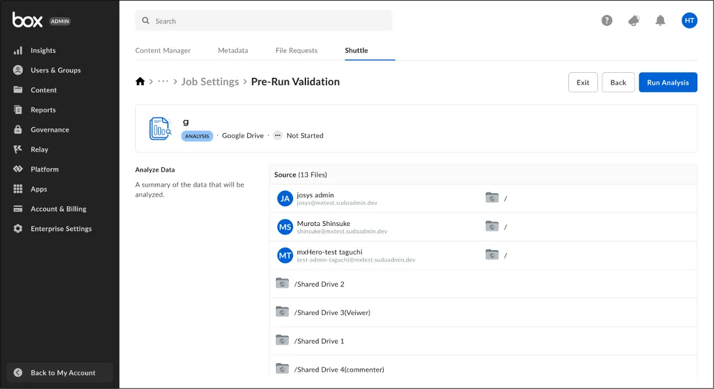This screenshot has height=389, width=714.
Task: Open Relay in the sidebar
Action: pos(39,149)
